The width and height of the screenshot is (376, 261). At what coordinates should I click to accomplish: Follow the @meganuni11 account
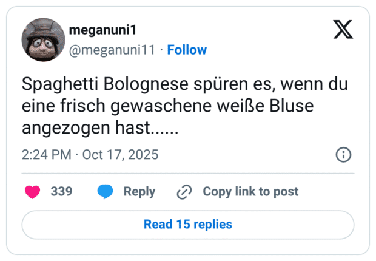pos(187,50)
